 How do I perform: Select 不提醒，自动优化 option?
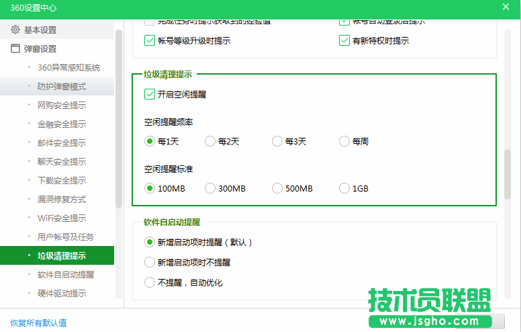tap(150, 282)
